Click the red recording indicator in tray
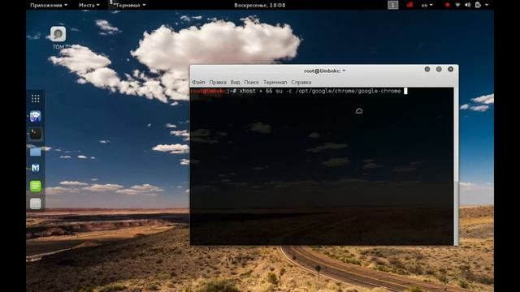This screenshot has height=292, width=520. 448,5
